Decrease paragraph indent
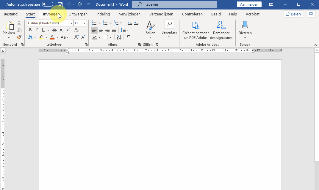The image size is (319, 190). [130, 23]
